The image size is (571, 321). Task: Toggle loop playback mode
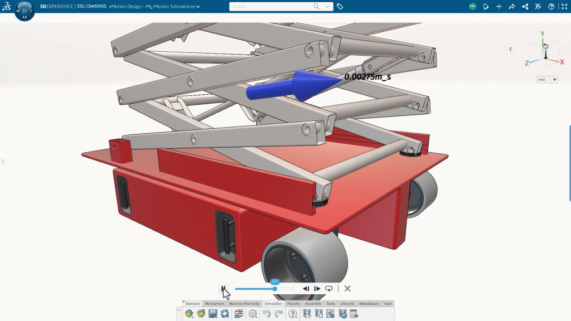329,289
